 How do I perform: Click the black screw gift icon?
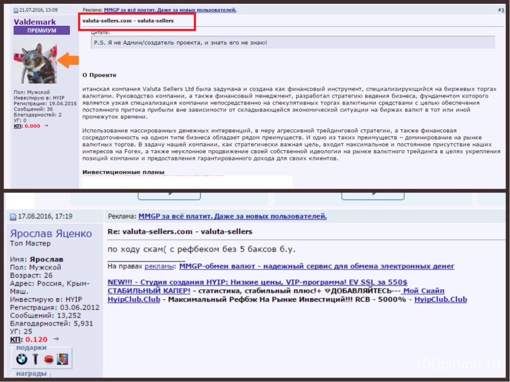point(35,359)
